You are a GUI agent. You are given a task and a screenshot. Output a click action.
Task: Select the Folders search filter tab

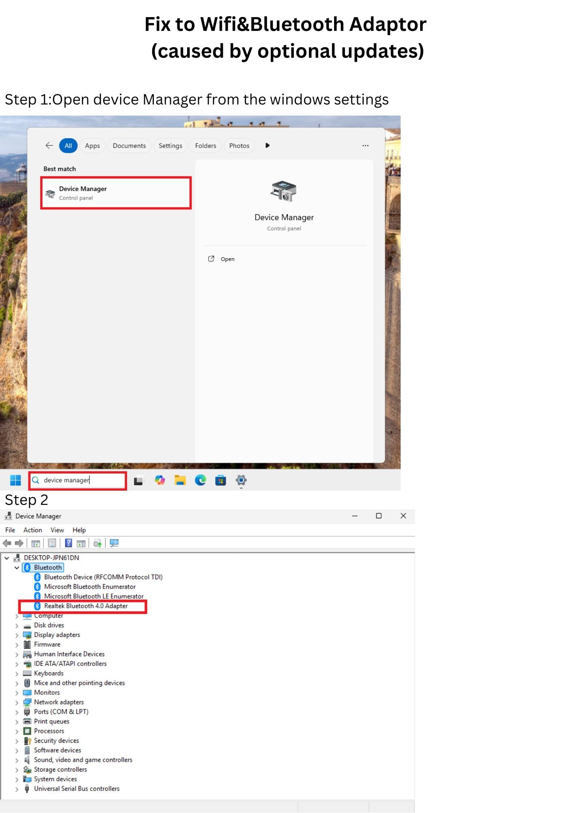(205, 146)
